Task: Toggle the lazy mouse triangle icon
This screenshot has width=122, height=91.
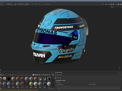Action: tap(48, 4)
